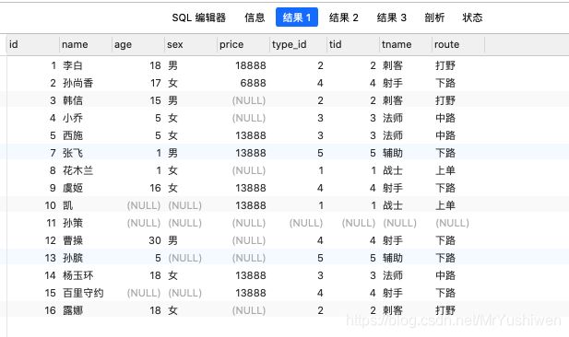569x337 pixels.
Task: Click the tname column header
Action: click(406, 44)
